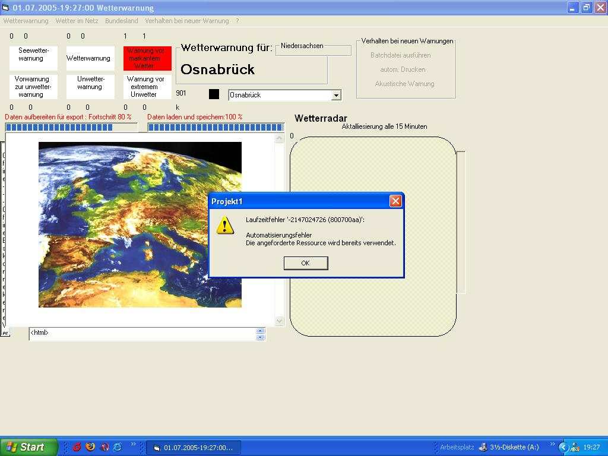The image size is (608, 456).
Task: Open the Wetterwarnung menu
Action: pyautogui.click(x=26, y=21)
